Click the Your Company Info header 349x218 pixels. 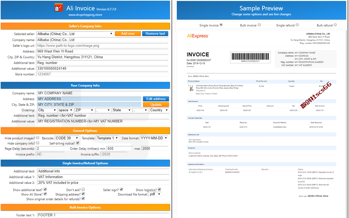(85, 85)
